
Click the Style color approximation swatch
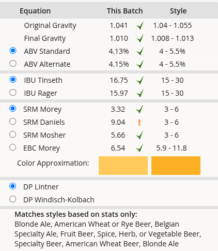tap(176, 166)
